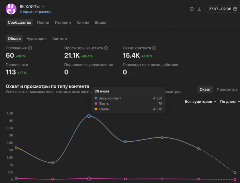Switch to the Посты tab
This screenshot has width=240, height=183.
(43, 23)
